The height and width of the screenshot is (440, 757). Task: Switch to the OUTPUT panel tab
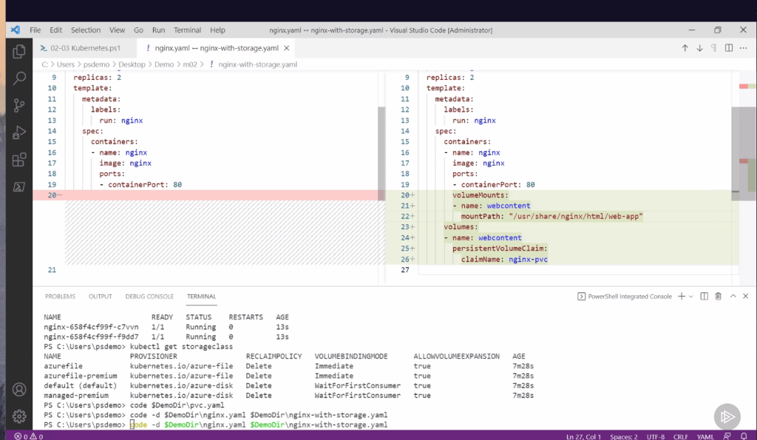[x=101, y=296]
